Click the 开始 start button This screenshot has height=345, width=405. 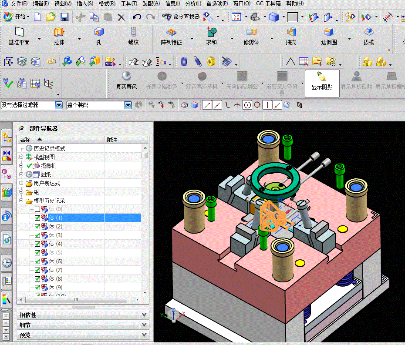pyautogui.click(x=16, y=17)
